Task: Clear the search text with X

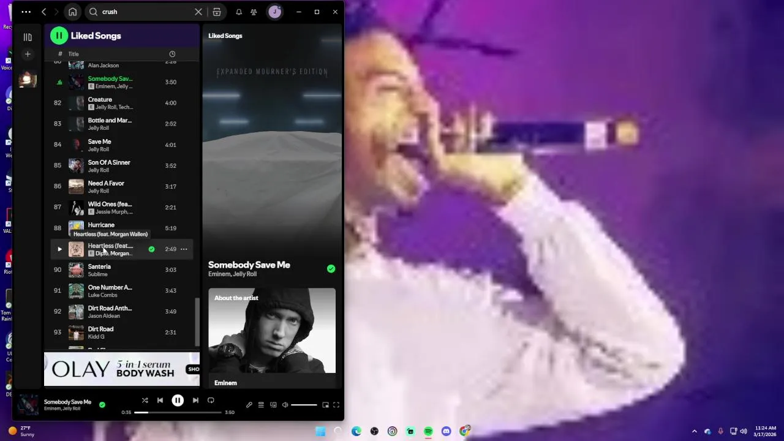Action: [198, 12]
